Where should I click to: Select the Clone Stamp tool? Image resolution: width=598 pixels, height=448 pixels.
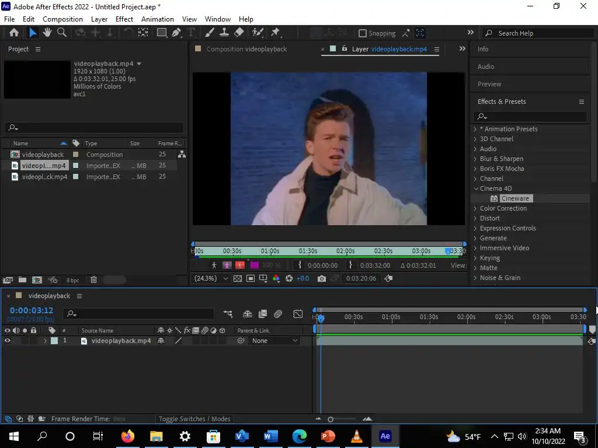[x=224, y=33]
